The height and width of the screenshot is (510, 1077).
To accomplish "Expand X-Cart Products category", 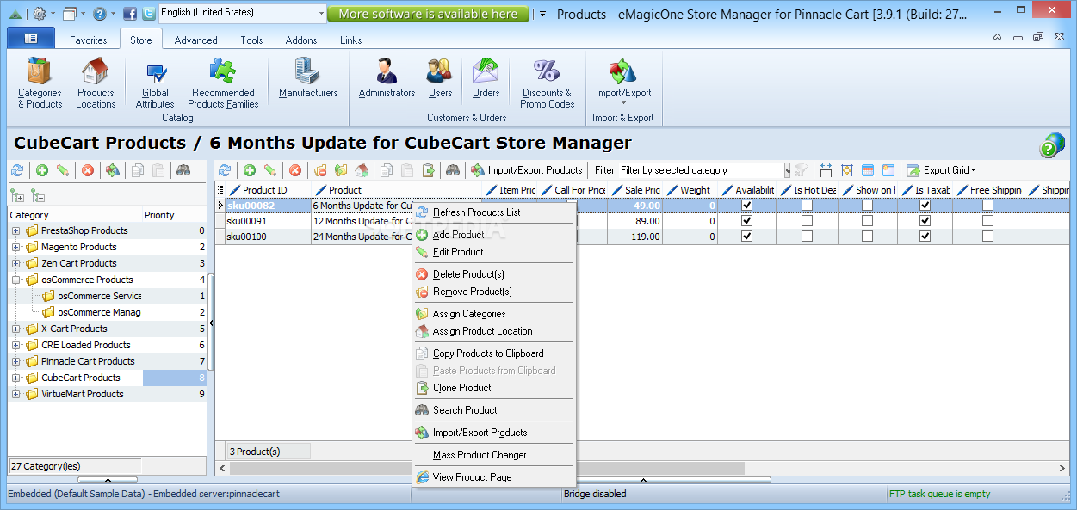I will coord(15,329).
